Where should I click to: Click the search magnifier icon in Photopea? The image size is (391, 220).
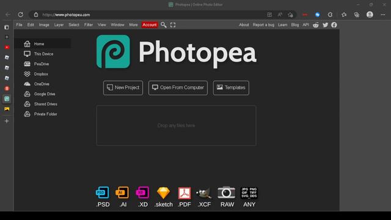tap(164, 24)
